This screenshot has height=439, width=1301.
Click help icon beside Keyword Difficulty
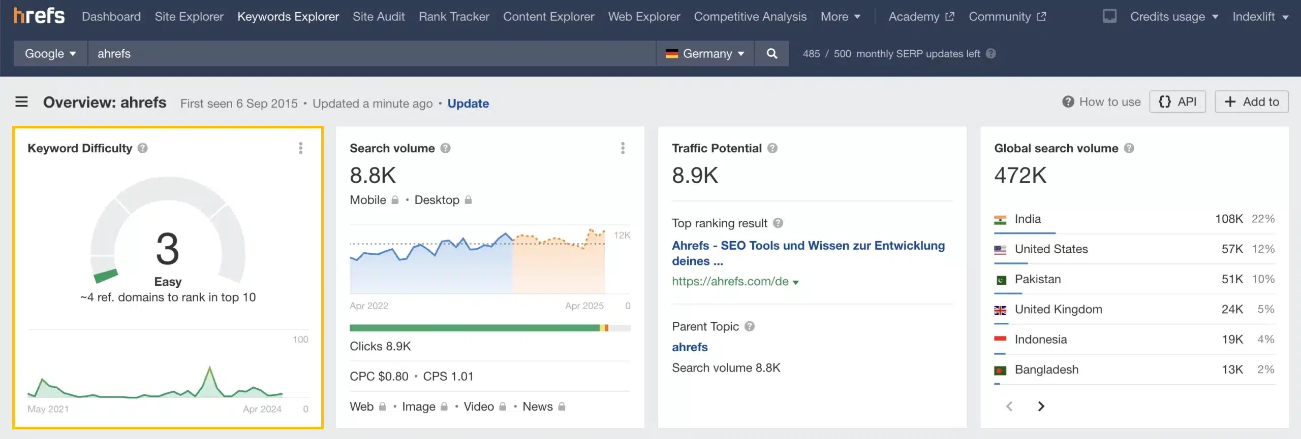143,148
